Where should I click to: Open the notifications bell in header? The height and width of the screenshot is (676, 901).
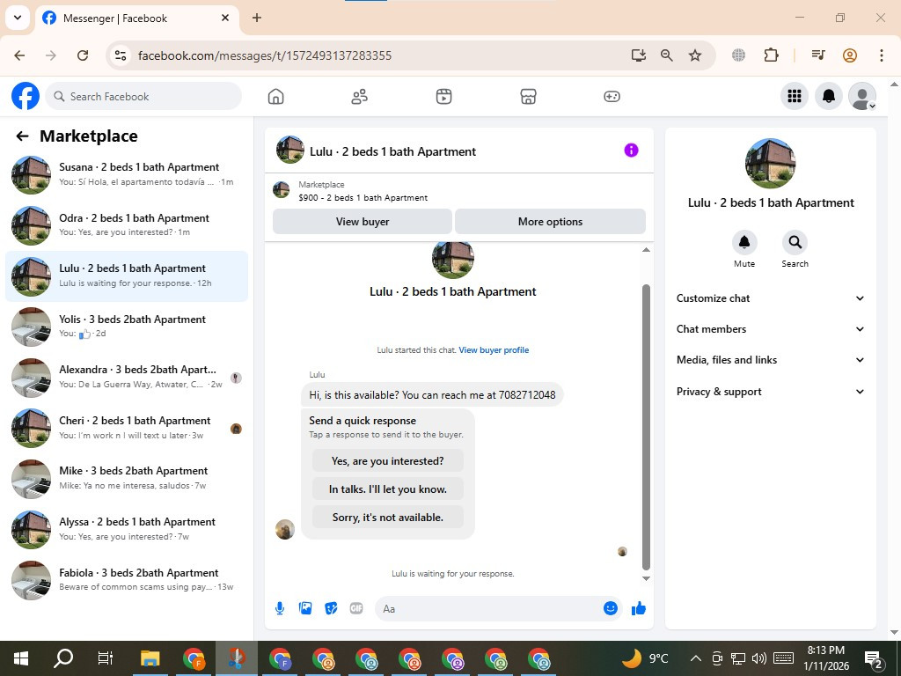(829, 96)
